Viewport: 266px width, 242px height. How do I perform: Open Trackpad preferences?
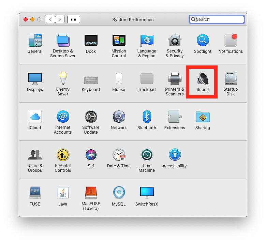147,82
